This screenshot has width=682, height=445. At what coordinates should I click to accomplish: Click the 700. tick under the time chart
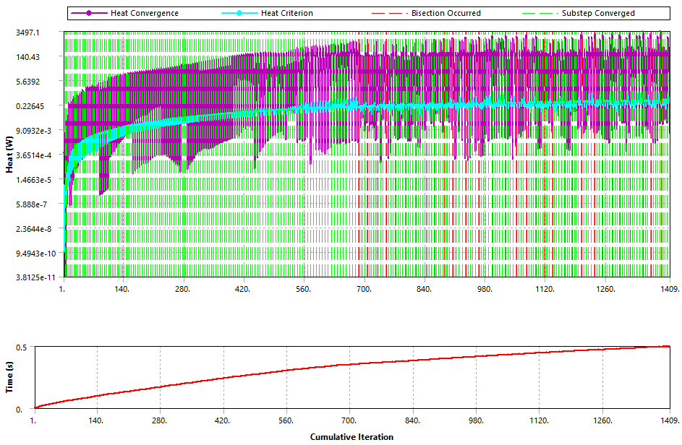pyautogui.click(x=350, y=420)
